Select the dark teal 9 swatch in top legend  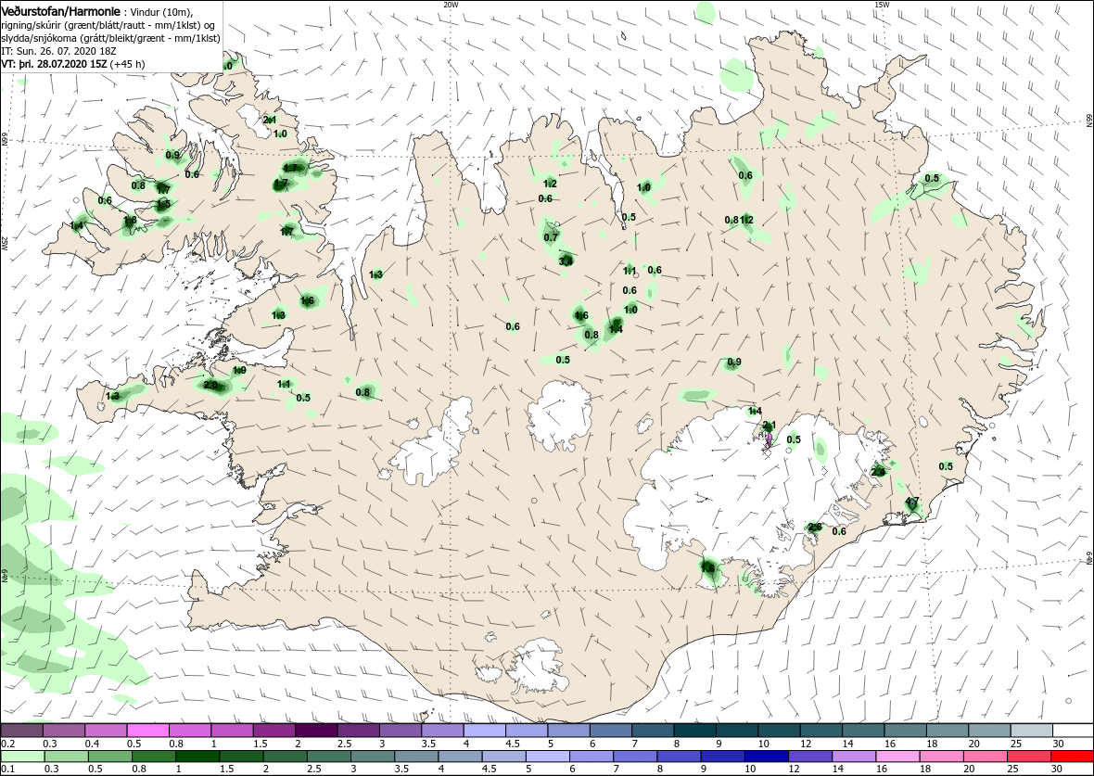[x=737, y=731]
